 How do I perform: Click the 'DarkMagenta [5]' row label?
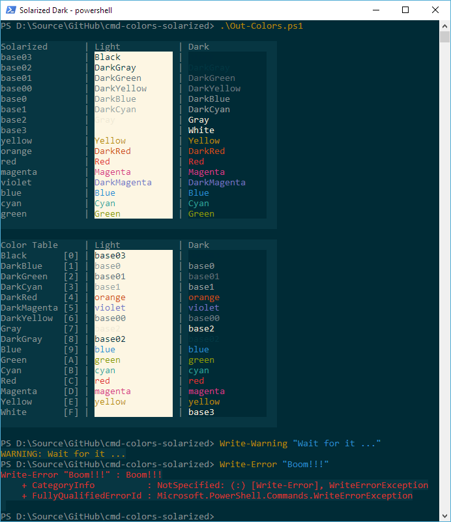(x=40, y=308)
